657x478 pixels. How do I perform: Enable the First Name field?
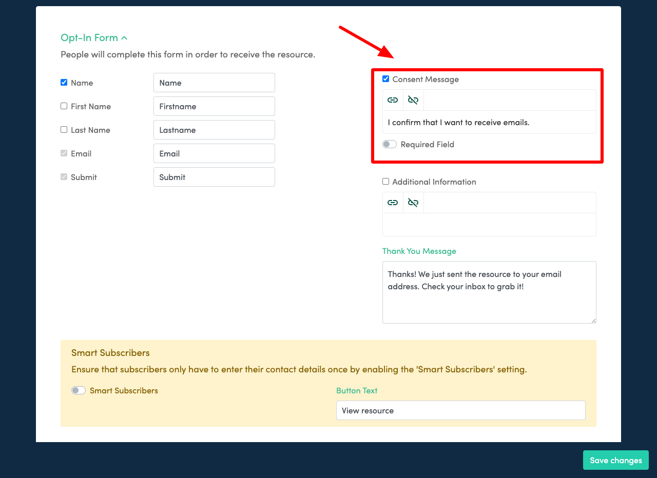click(64, 106)
